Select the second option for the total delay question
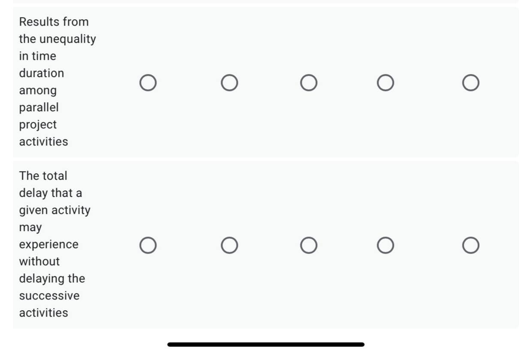Image resolution: width=519 pixels, height=353 pixels. [229, 245]
